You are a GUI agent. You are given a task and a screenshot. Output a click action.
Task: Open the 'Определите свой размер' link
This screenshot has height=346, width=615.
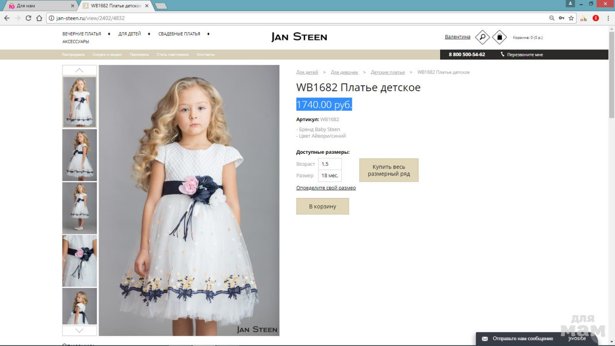[x=326, y=188]
